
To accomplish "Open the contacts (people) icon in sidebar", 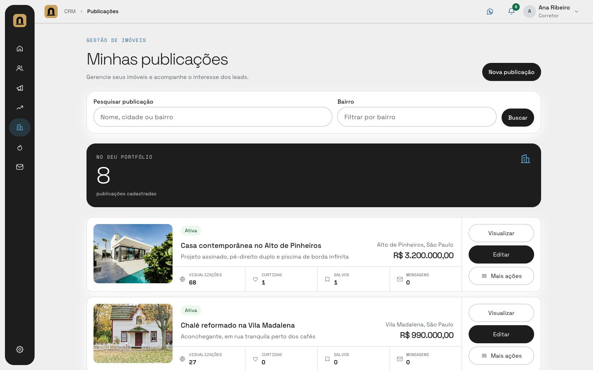I will (x=20, y=68).
